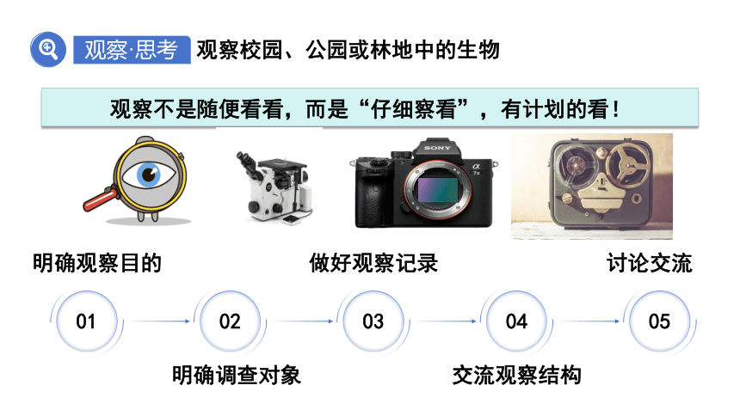Select the vintage reel tape recorder photo
Image resolution: width=740 pixels, height=416 pixels.
coord(592,187)
